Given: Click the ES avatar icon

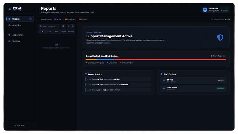Looking at the screenshot, I should click(x=205, y=10).
